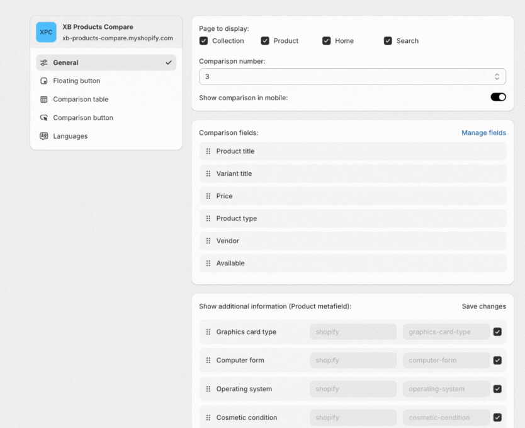This screenshot has width=525, height=428.
Task: Click the General settings sliders icon
Action: [x=44, y=63]
